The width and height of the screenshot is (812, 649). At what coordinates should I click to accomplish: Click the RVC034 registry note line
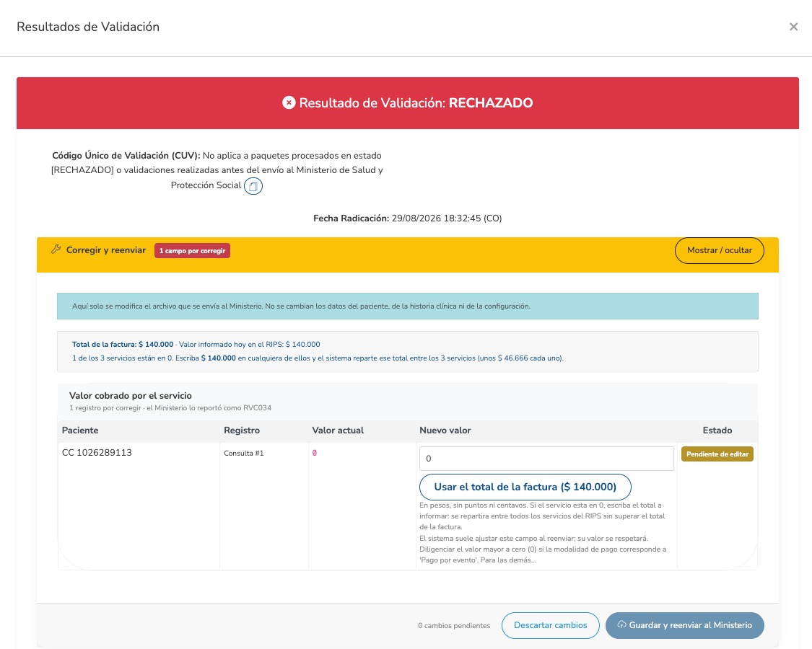[170, 408]
